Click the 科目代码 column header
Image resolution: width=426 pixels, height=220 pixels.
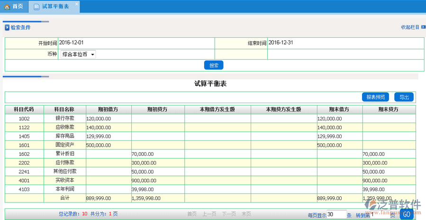(24, 109)
